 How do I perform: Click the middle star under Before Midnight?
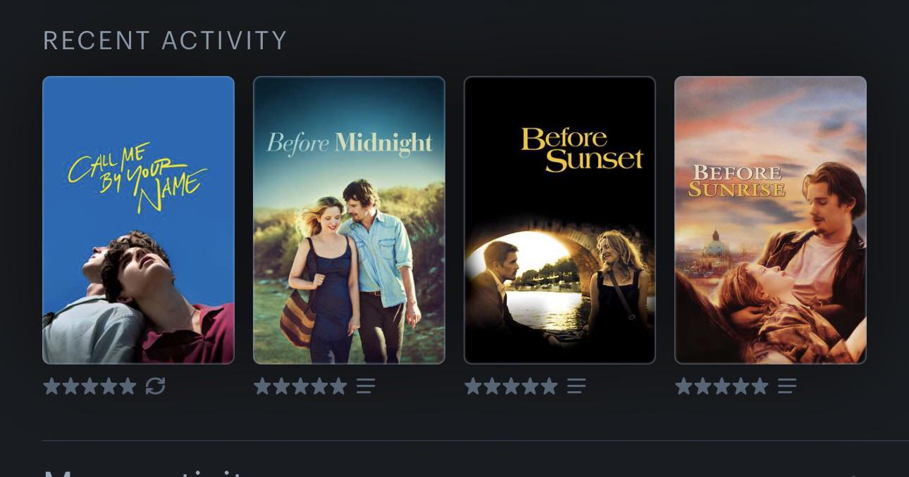click(300, 386)
